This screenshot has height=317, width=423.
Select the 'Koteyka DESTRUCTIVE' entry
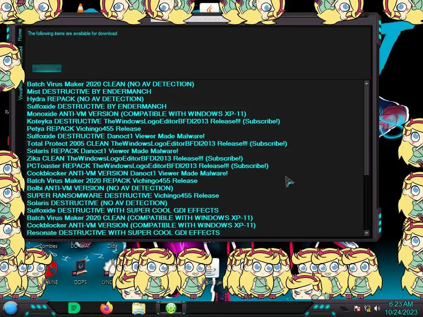(153, 121)
